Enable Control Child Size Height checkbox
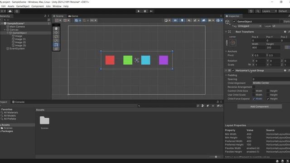This screenshot has width=290, height=163. (268, 91)
